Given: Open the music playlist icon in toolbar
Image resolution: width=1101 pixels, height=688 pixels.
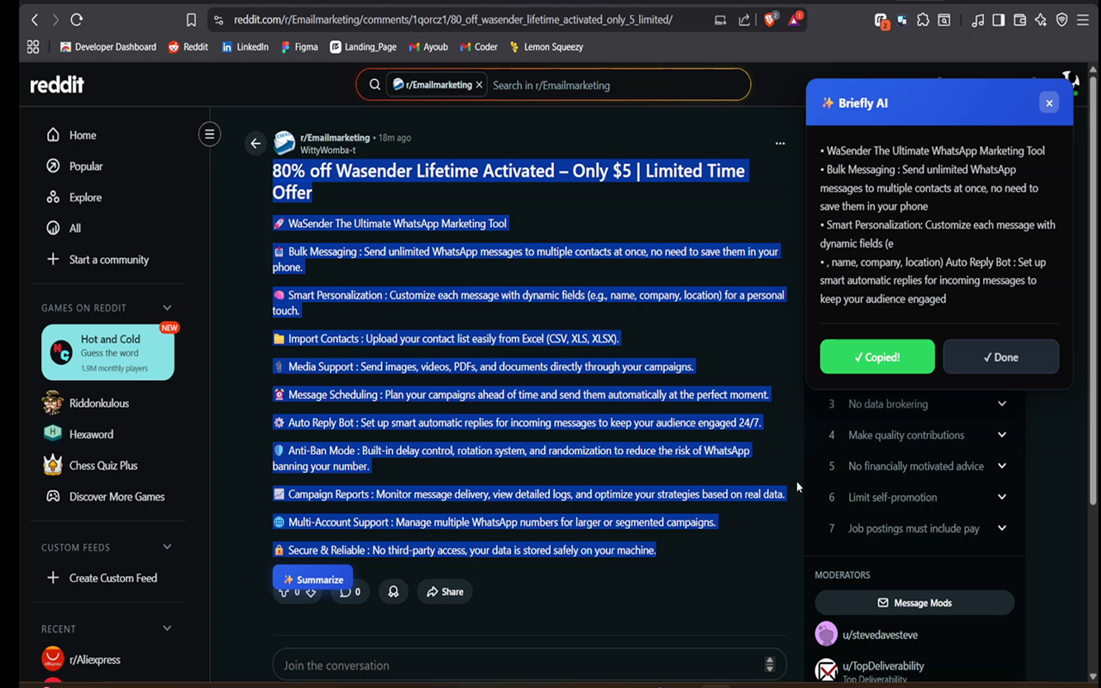Looking at the screenshot, I should coord(977,20).
